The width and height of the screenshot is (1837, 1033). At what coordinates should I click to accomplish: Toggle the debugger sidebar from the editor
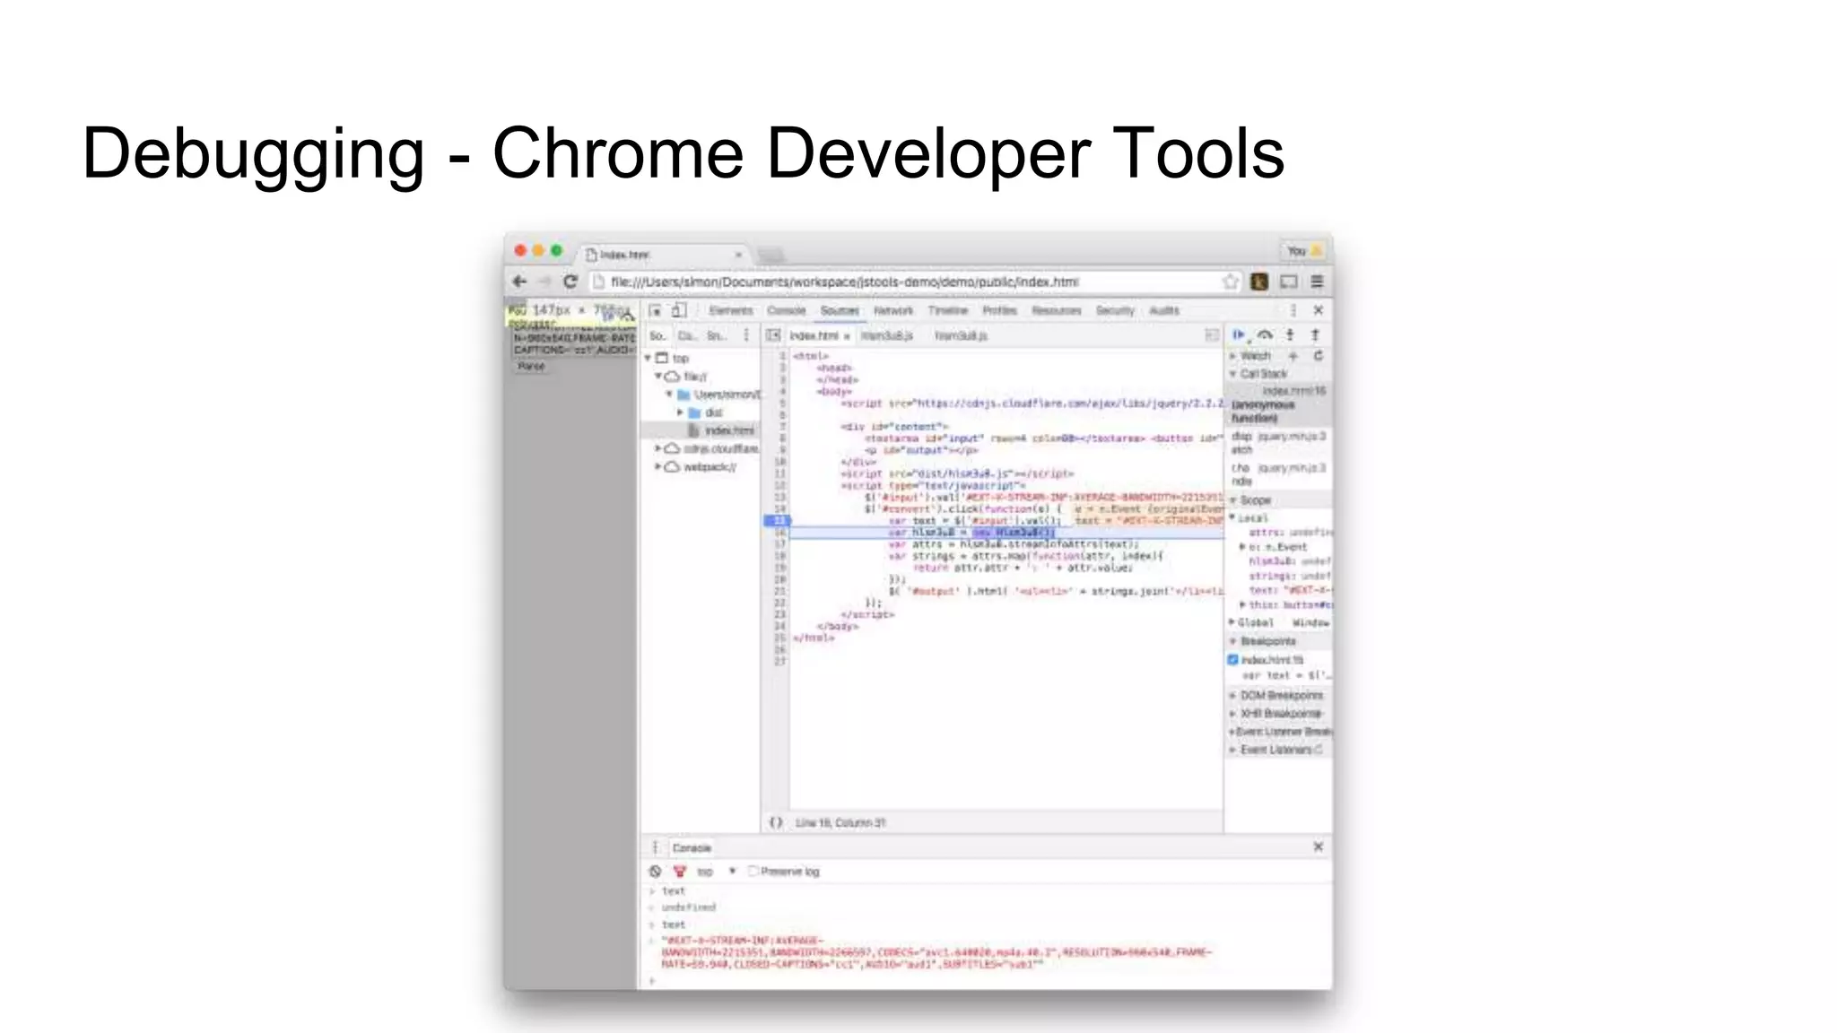coord(1212,335)
